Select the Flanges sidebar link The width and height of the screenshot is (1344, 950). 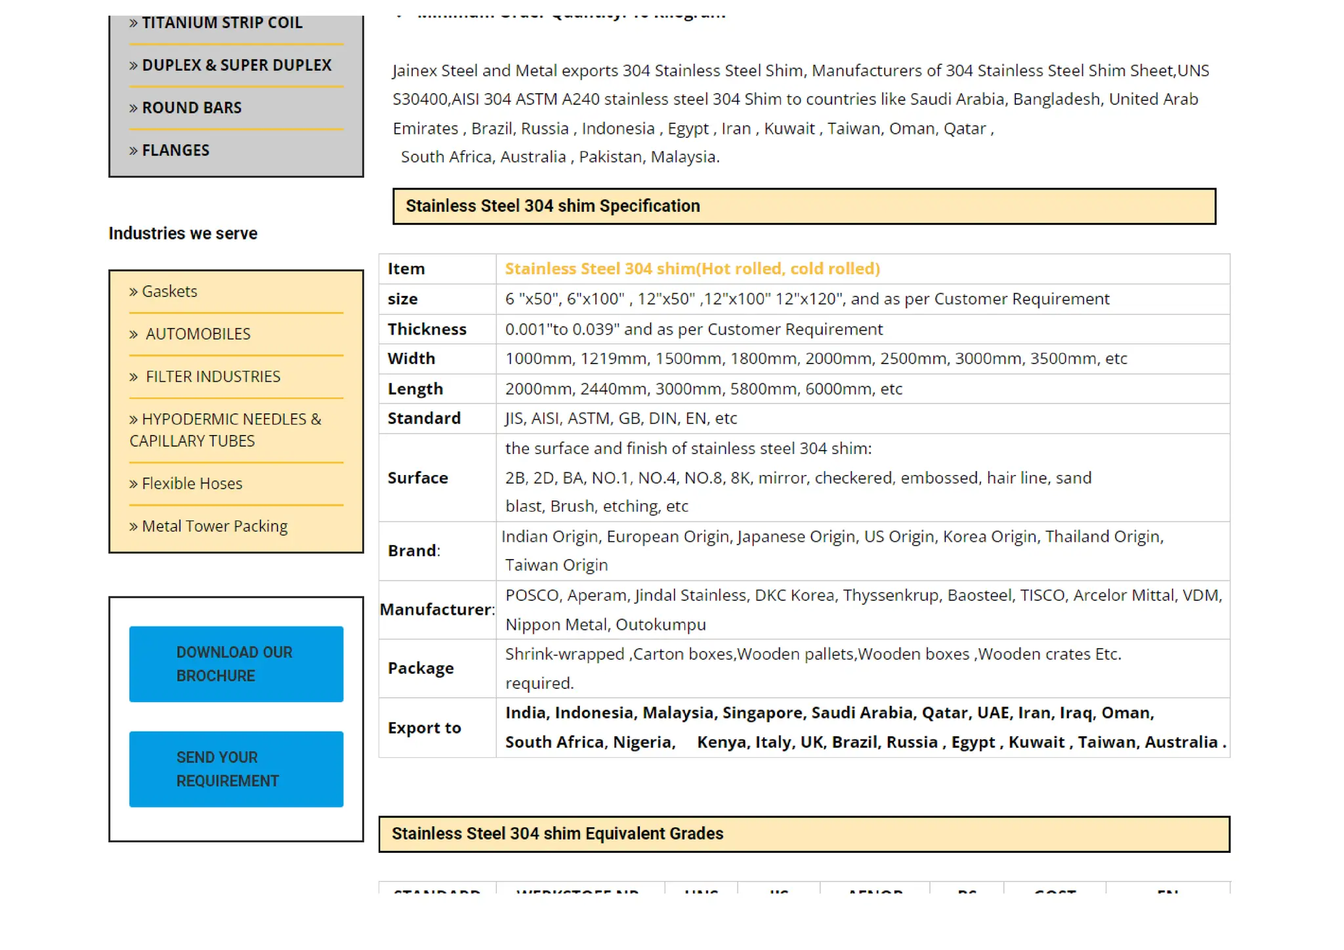[x=175, y=150]
